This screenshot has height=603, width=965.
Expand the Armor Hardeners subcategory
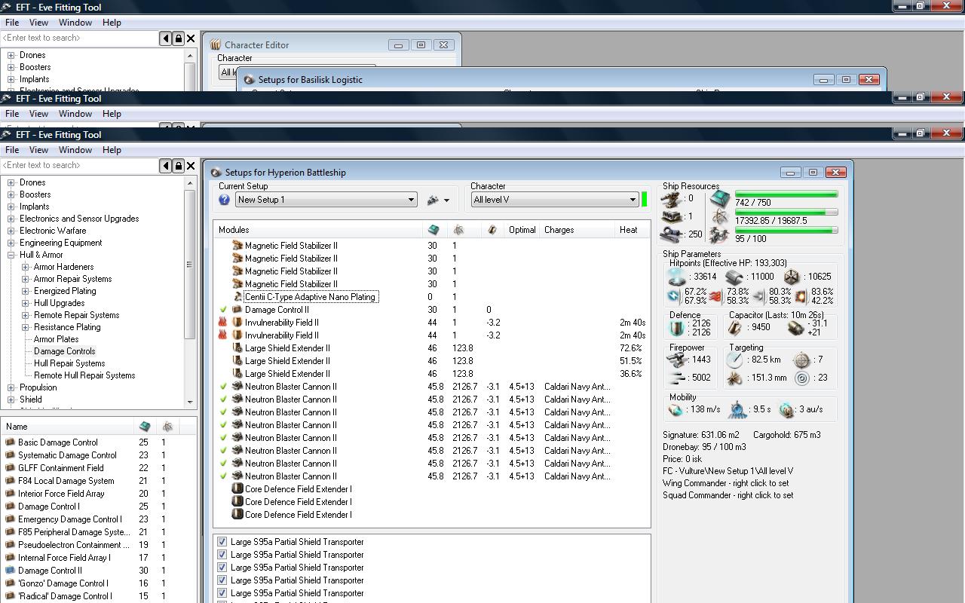(x=25, y=267)
